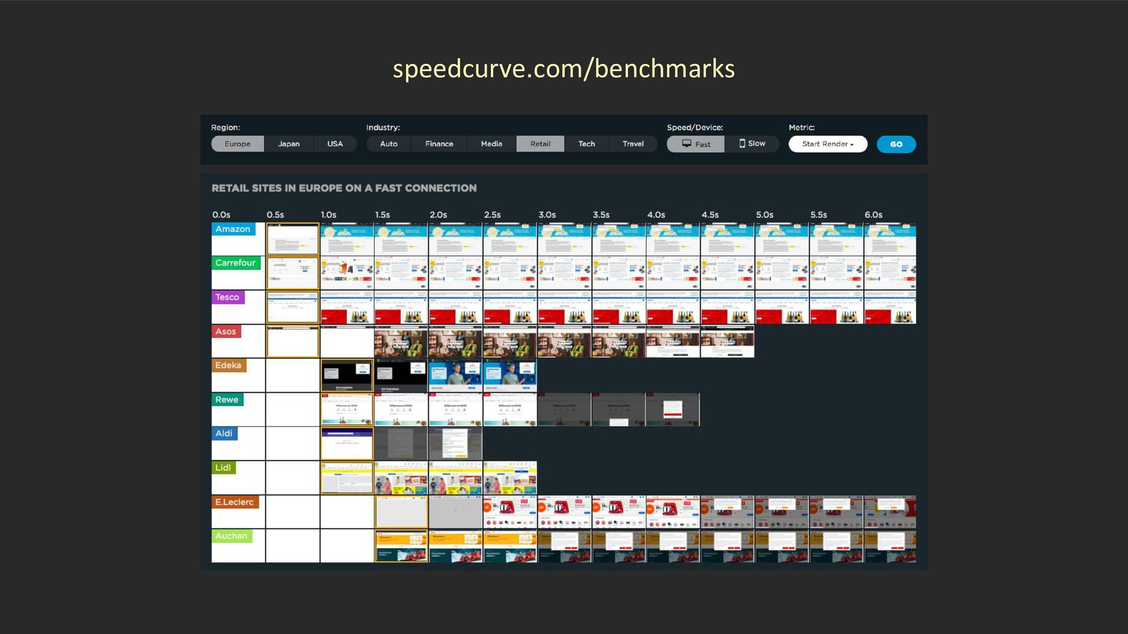Click the Edeka site label
1128x634 pixels.
[x=229, y=365]
